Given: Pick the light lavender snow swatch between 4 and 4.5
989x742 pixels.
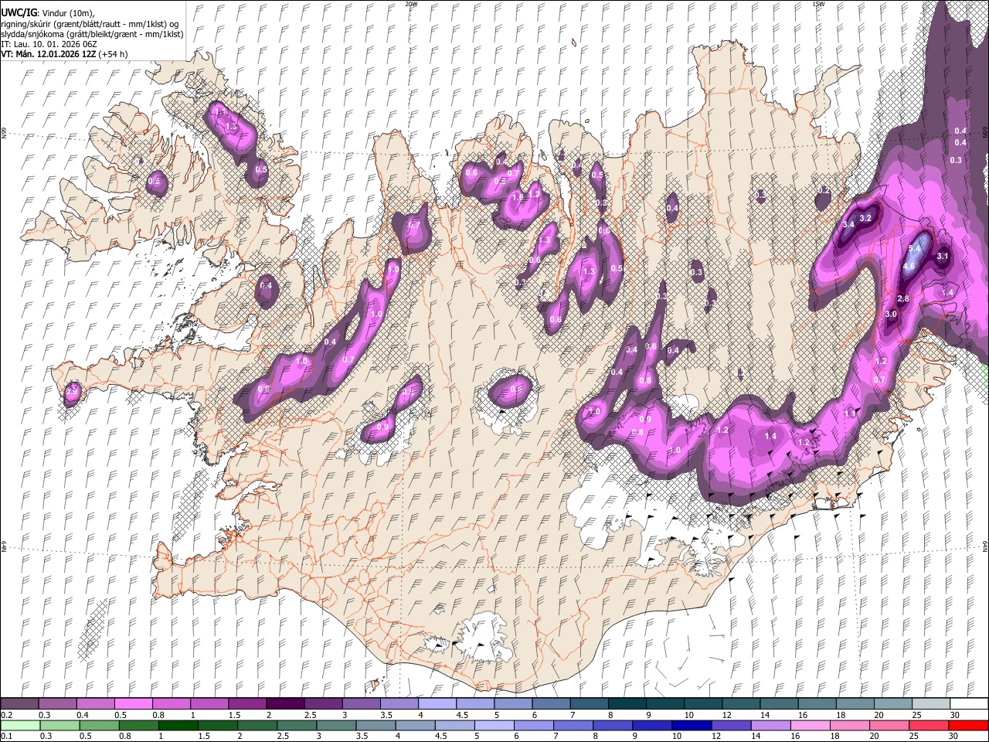Looking at the screenshot, I should (436, 704).
